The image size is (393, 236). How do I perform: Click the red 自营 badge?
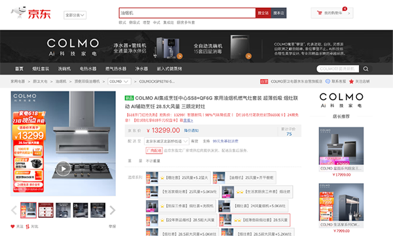tap(264, 82)
